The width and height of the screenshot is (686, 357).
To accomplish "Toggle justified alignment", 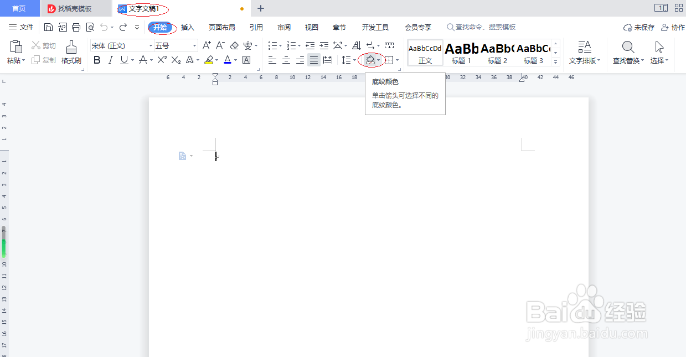I will [313, 60].
